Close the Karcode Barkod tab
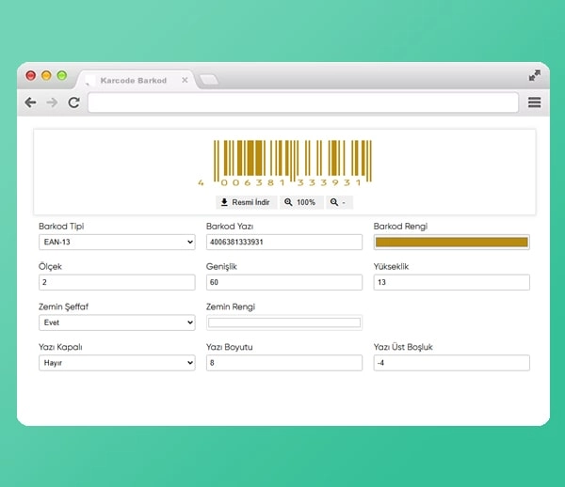This screenshot has width=565, height=487. (x=185, y=80)
